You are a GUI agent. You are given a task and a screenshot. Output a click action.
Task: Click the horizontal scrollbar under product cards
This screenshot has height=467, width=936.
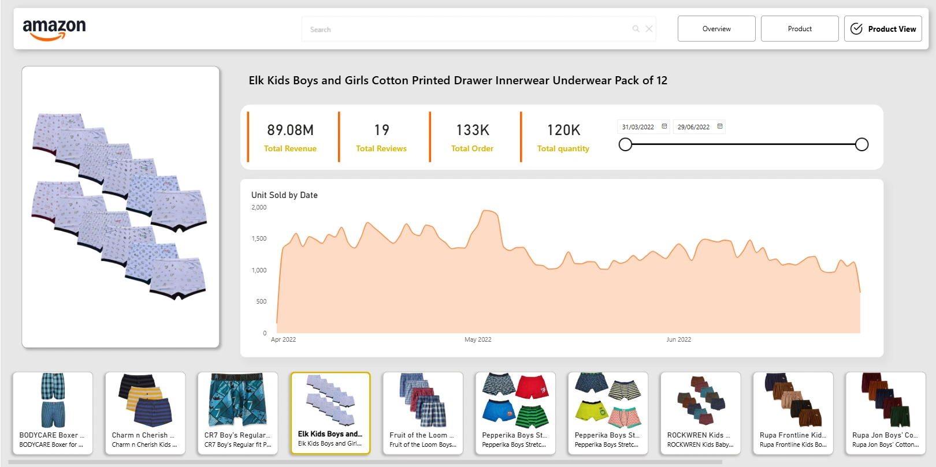pyautogui.click(x=365, y=462)
